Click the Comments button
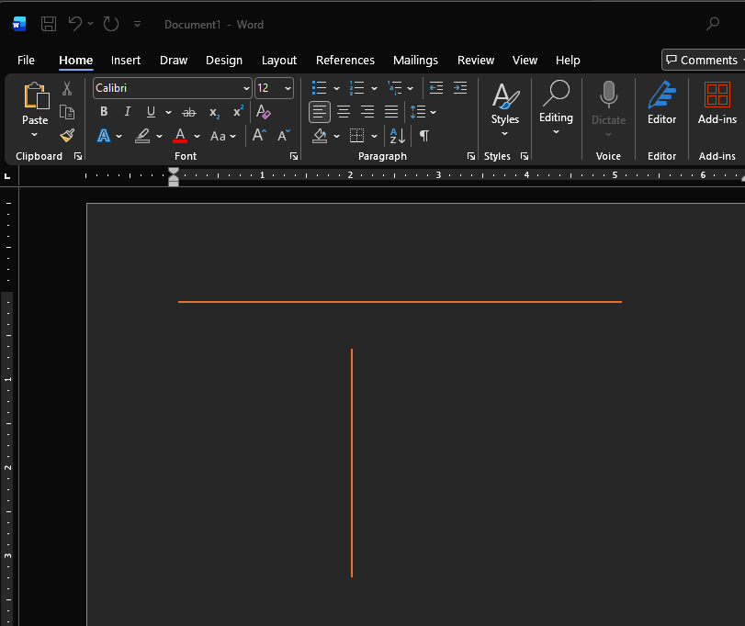 (703, 60)
